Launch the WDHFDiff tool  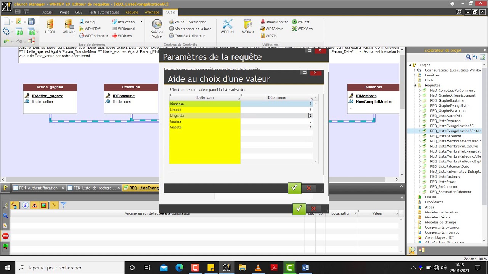pos(90,29)
